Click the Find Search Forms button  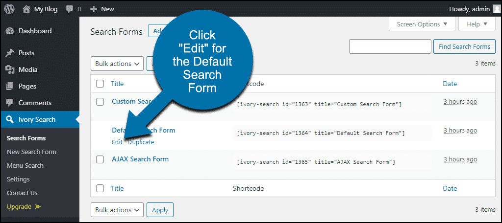click(464, 46)
